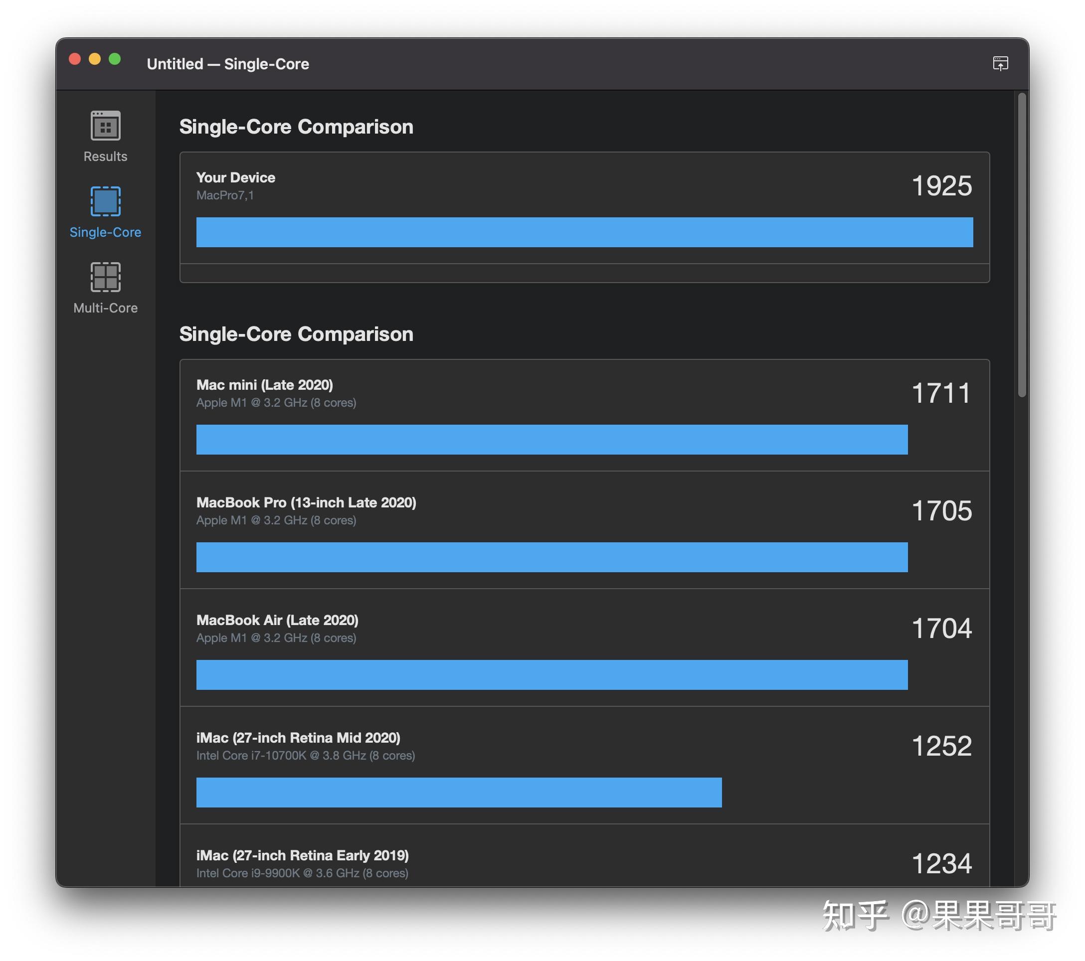Click the Mac mini (Late 2020) score bar
1085x961 pixels.
pos(551,439)
